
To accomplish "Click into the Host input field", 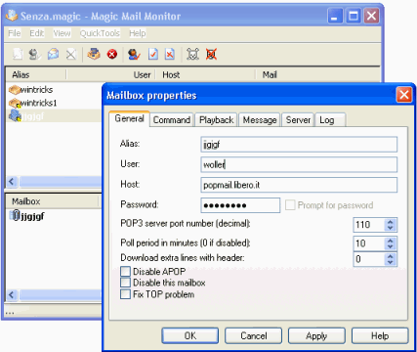I will (299, 185).
